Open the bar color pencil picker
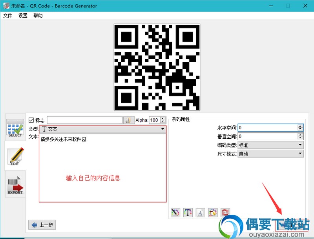 coord(175,212)
